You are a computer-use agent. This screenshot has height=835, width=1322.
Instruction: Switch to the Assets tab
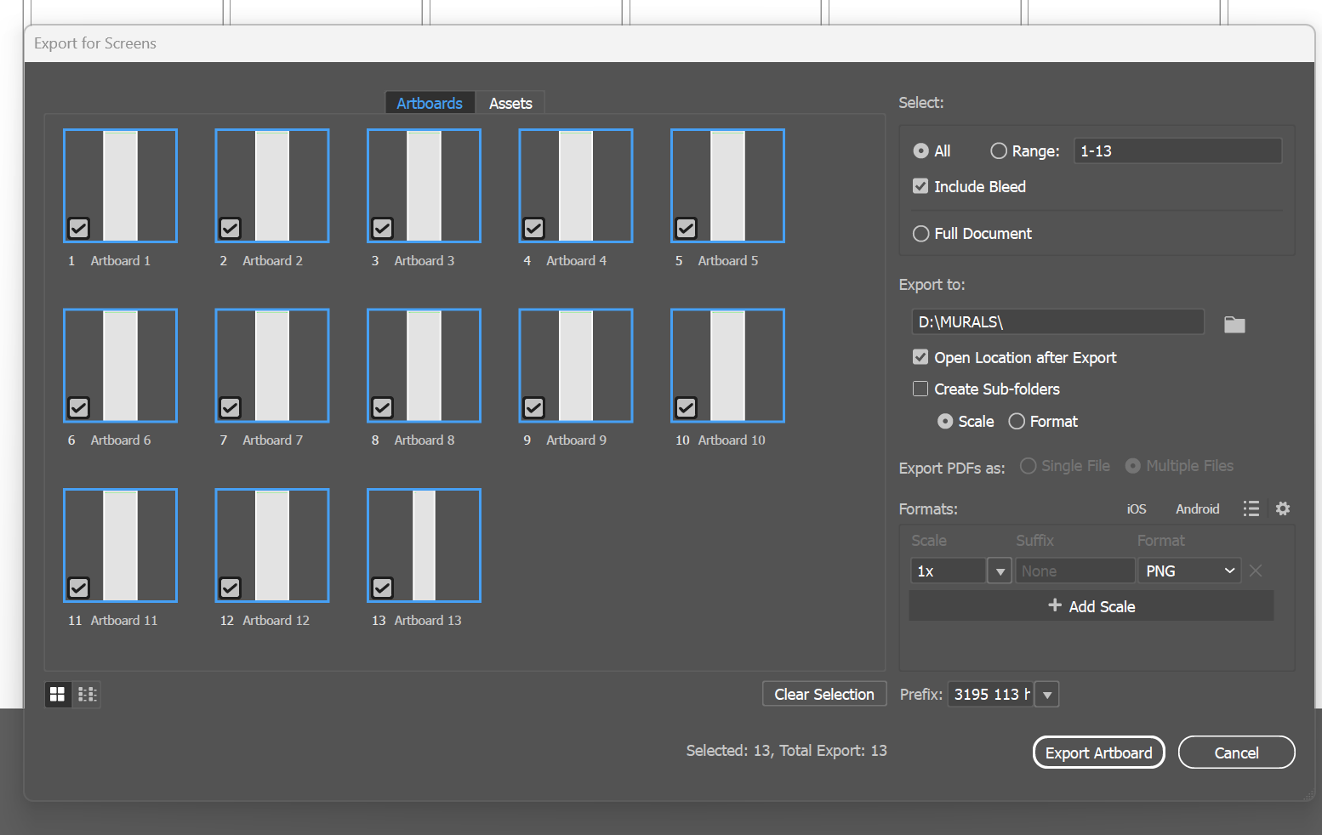click(x=510, y=103)
